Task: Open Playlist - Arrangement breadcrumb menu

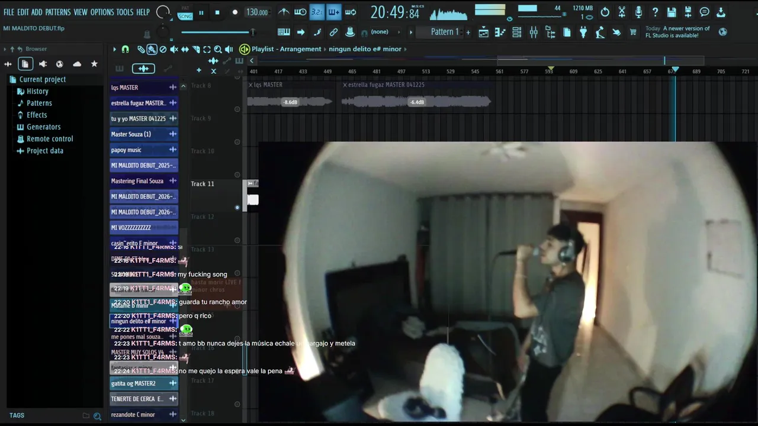Action: pos(286,49)
